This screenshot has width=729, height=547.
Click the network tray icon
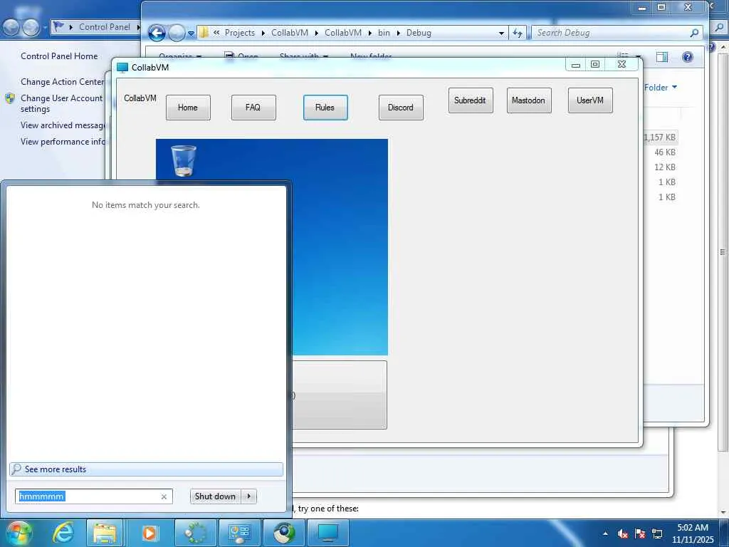(x=657, y=533)
